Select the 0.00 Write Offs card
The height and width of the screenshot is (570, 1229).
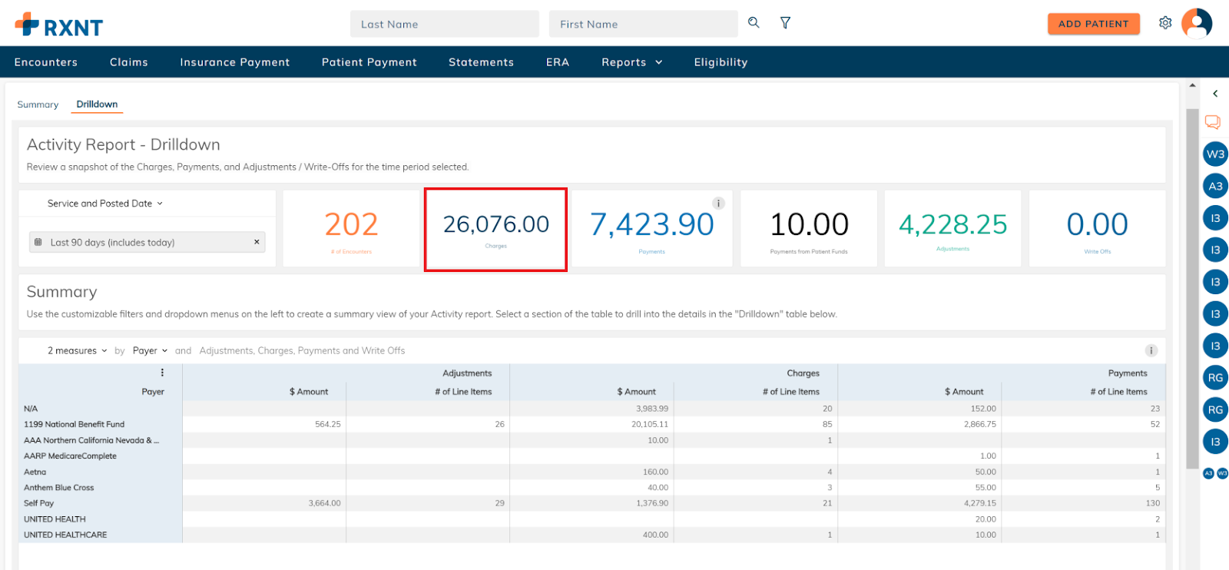point(1097,229)
